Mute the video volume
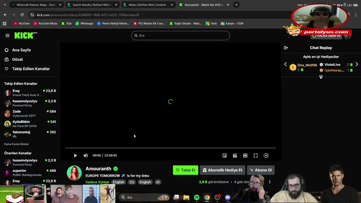 click(x=86, y=155)
